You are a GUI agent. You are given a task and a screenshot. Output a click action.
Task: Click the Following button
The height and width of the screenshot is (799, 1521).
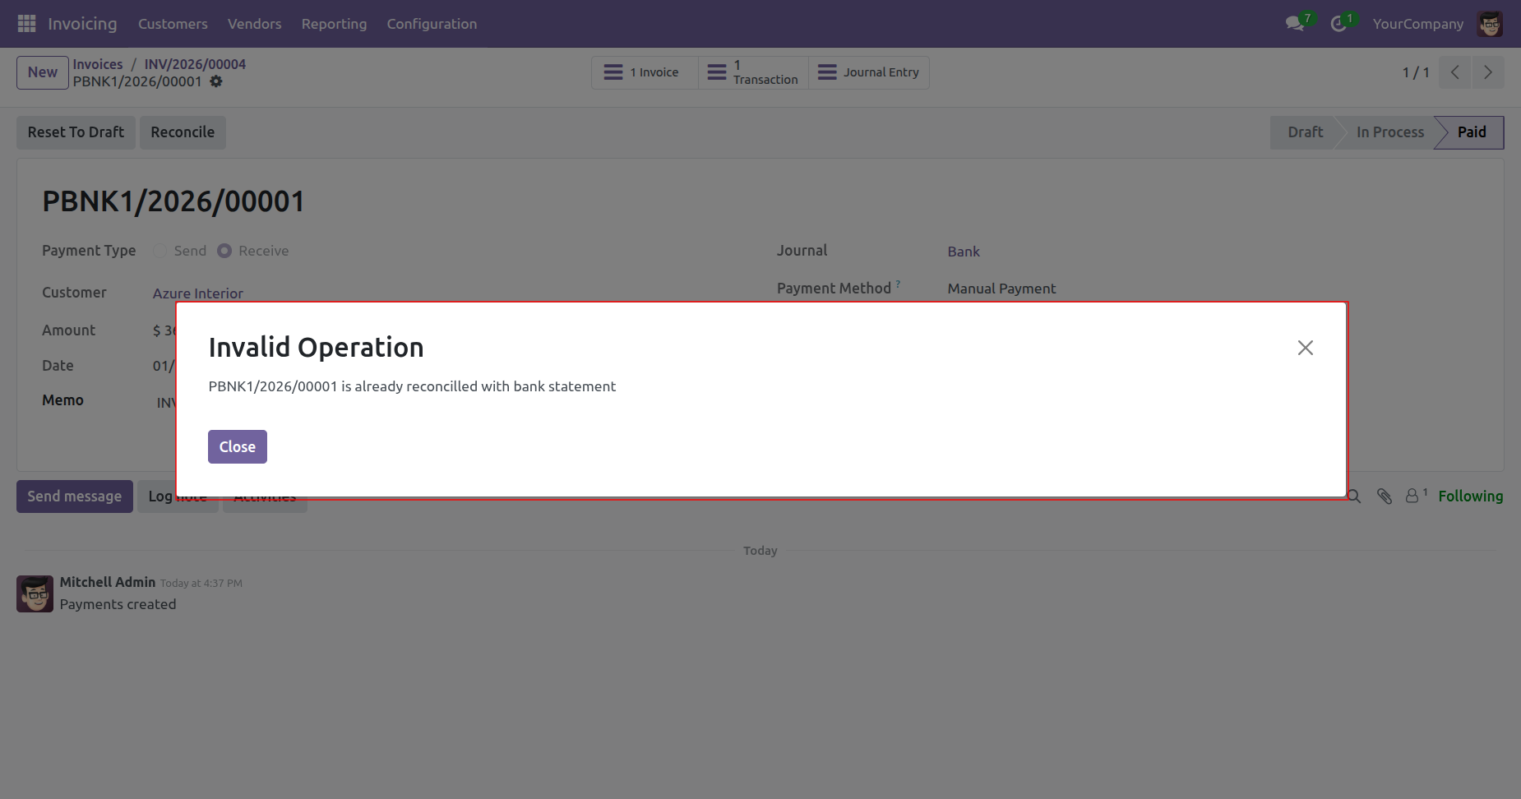tap(1471, 496)
